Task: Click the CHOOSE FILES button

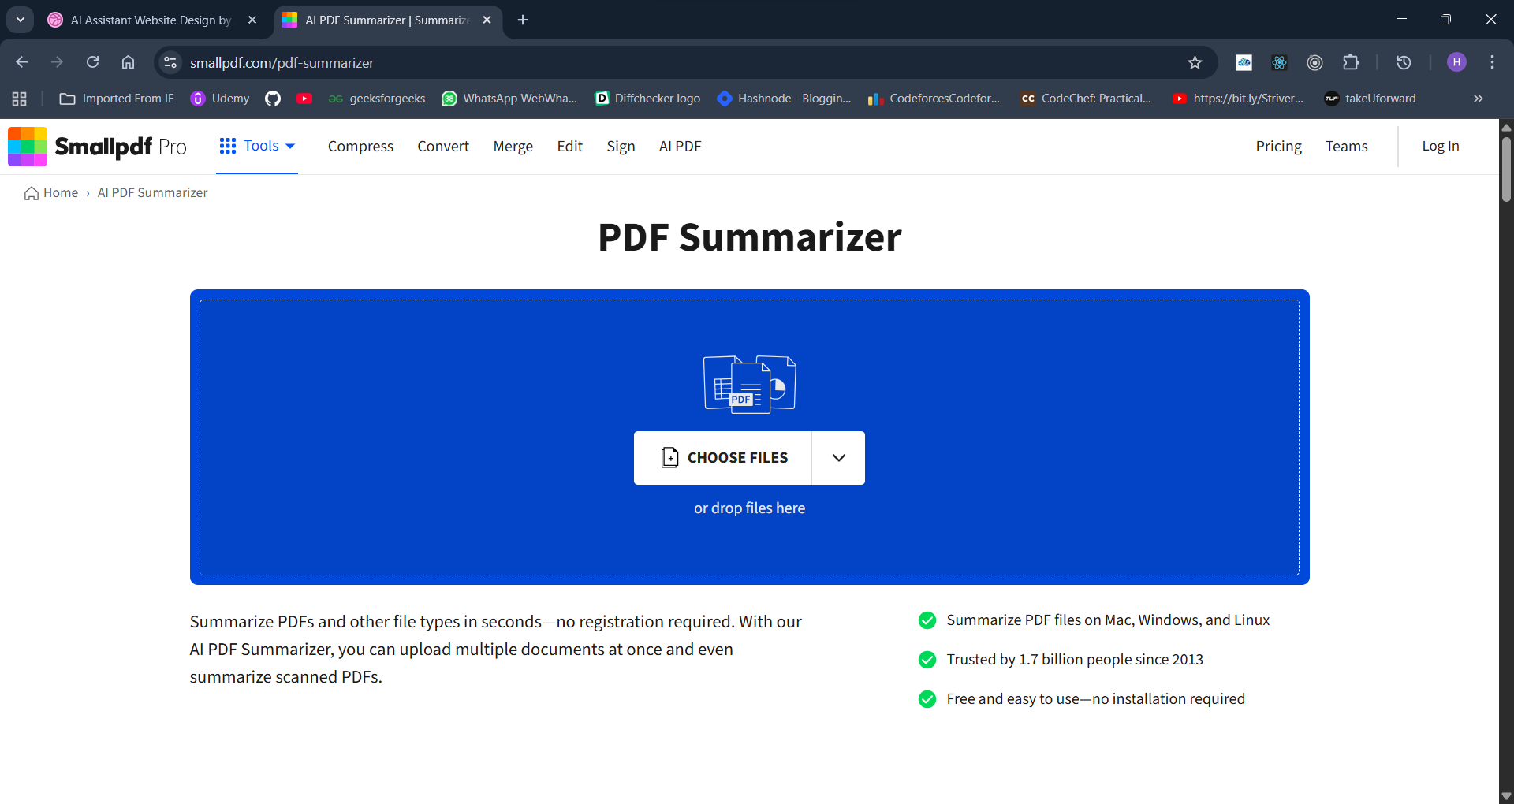Action: point(723,458)
